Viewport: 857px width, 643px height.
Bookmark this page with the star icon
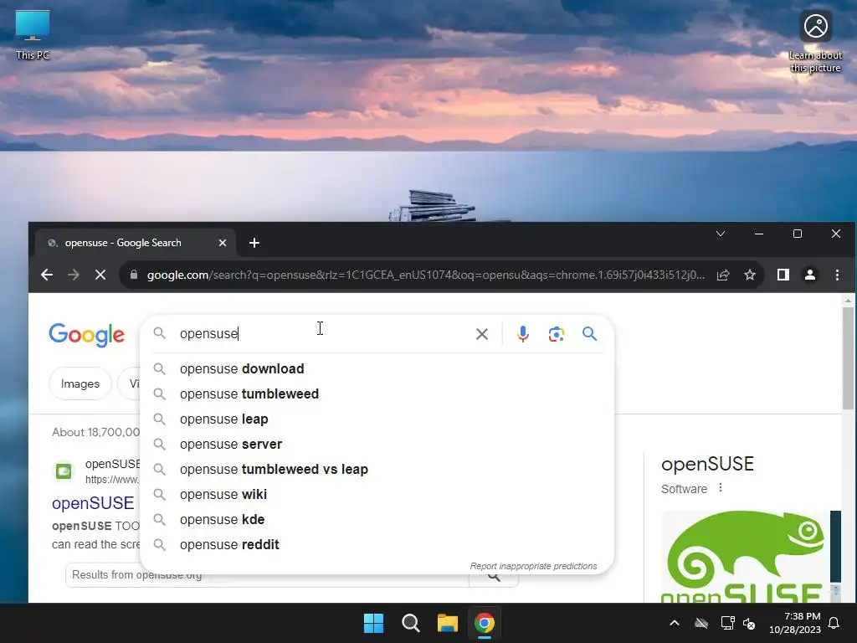point(750,275)
